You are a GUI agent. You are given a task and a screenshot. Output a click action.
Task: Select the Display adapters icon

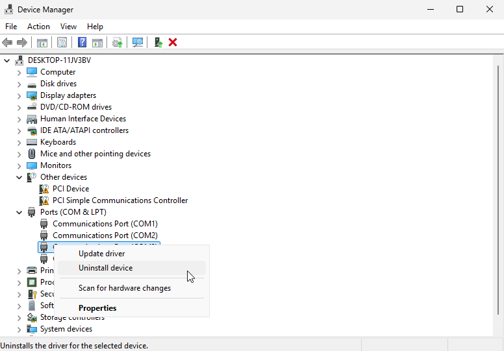point(32,95)
